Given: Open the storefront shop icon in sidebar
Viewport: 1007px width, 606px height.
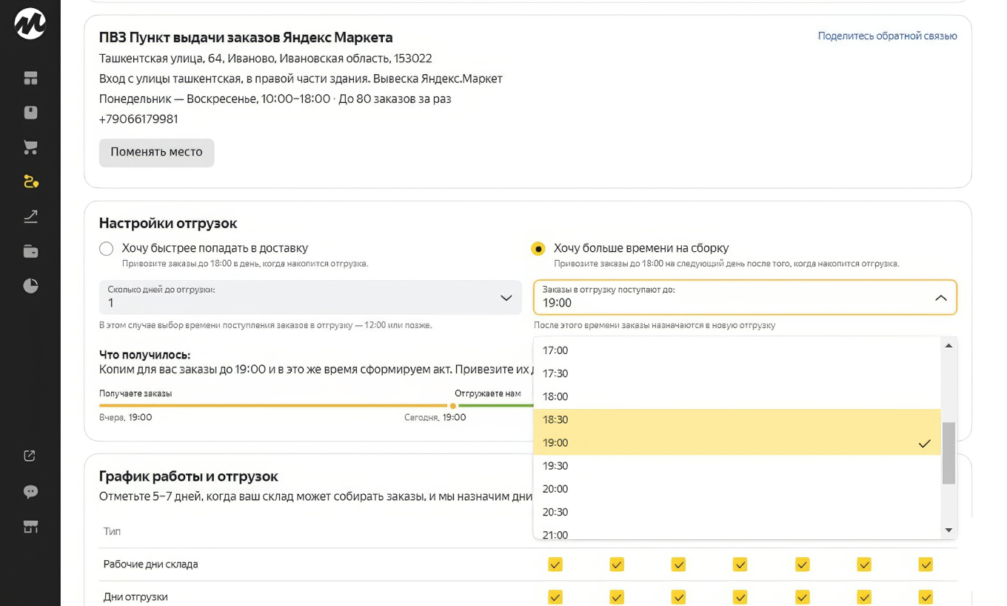Looking at the screenshot, I should (x=30, y=527).
